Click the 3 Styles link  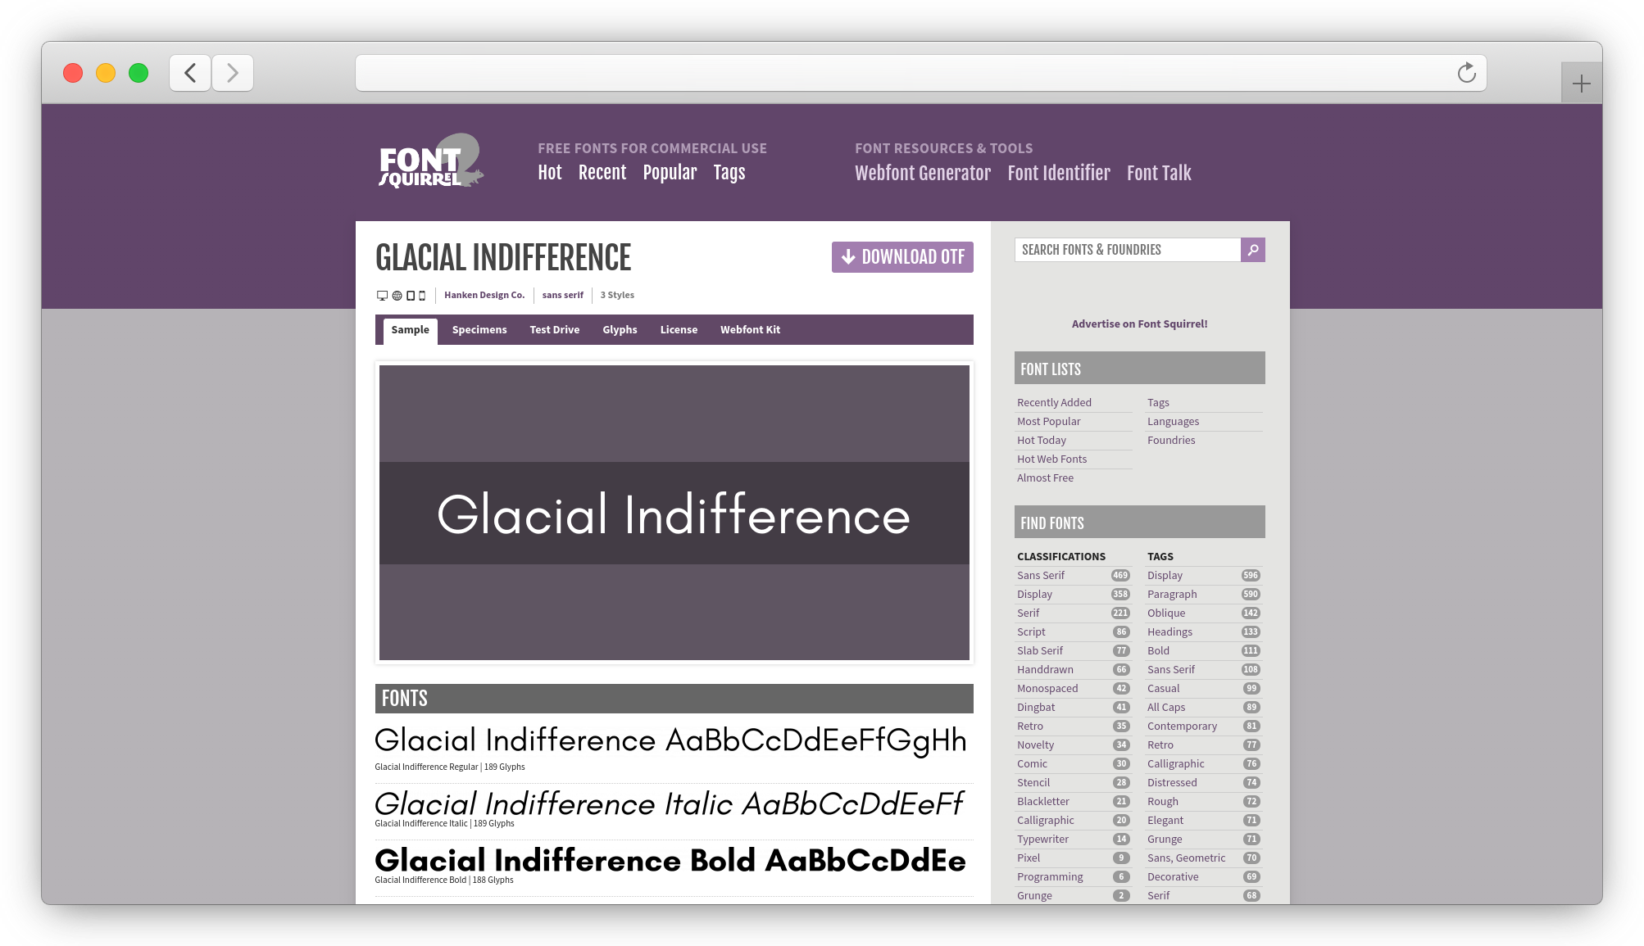[x=617, y=295]
